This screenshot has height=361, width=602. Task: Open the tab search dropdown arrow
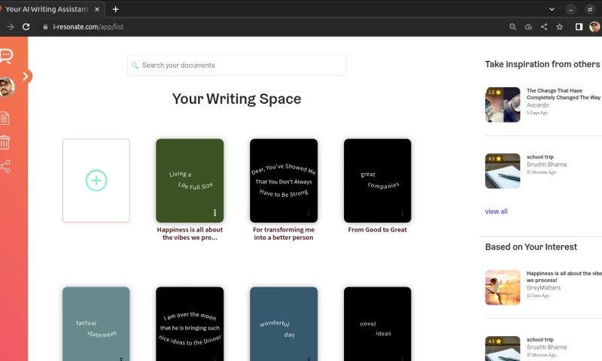click(552, 9)
